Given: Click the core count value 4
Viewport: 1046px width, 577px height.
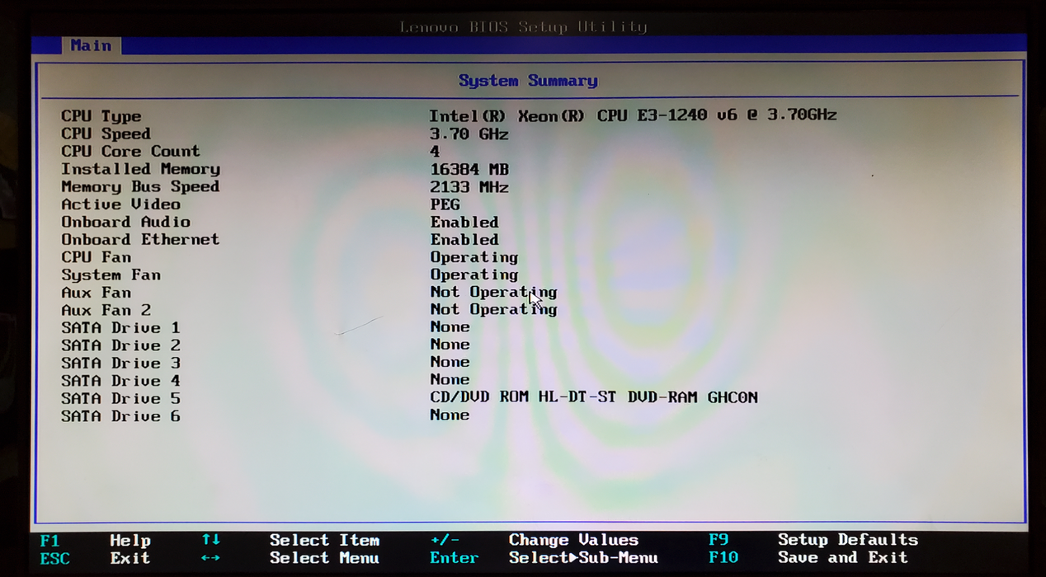Looking at the screenshot, I should (435, 152).
